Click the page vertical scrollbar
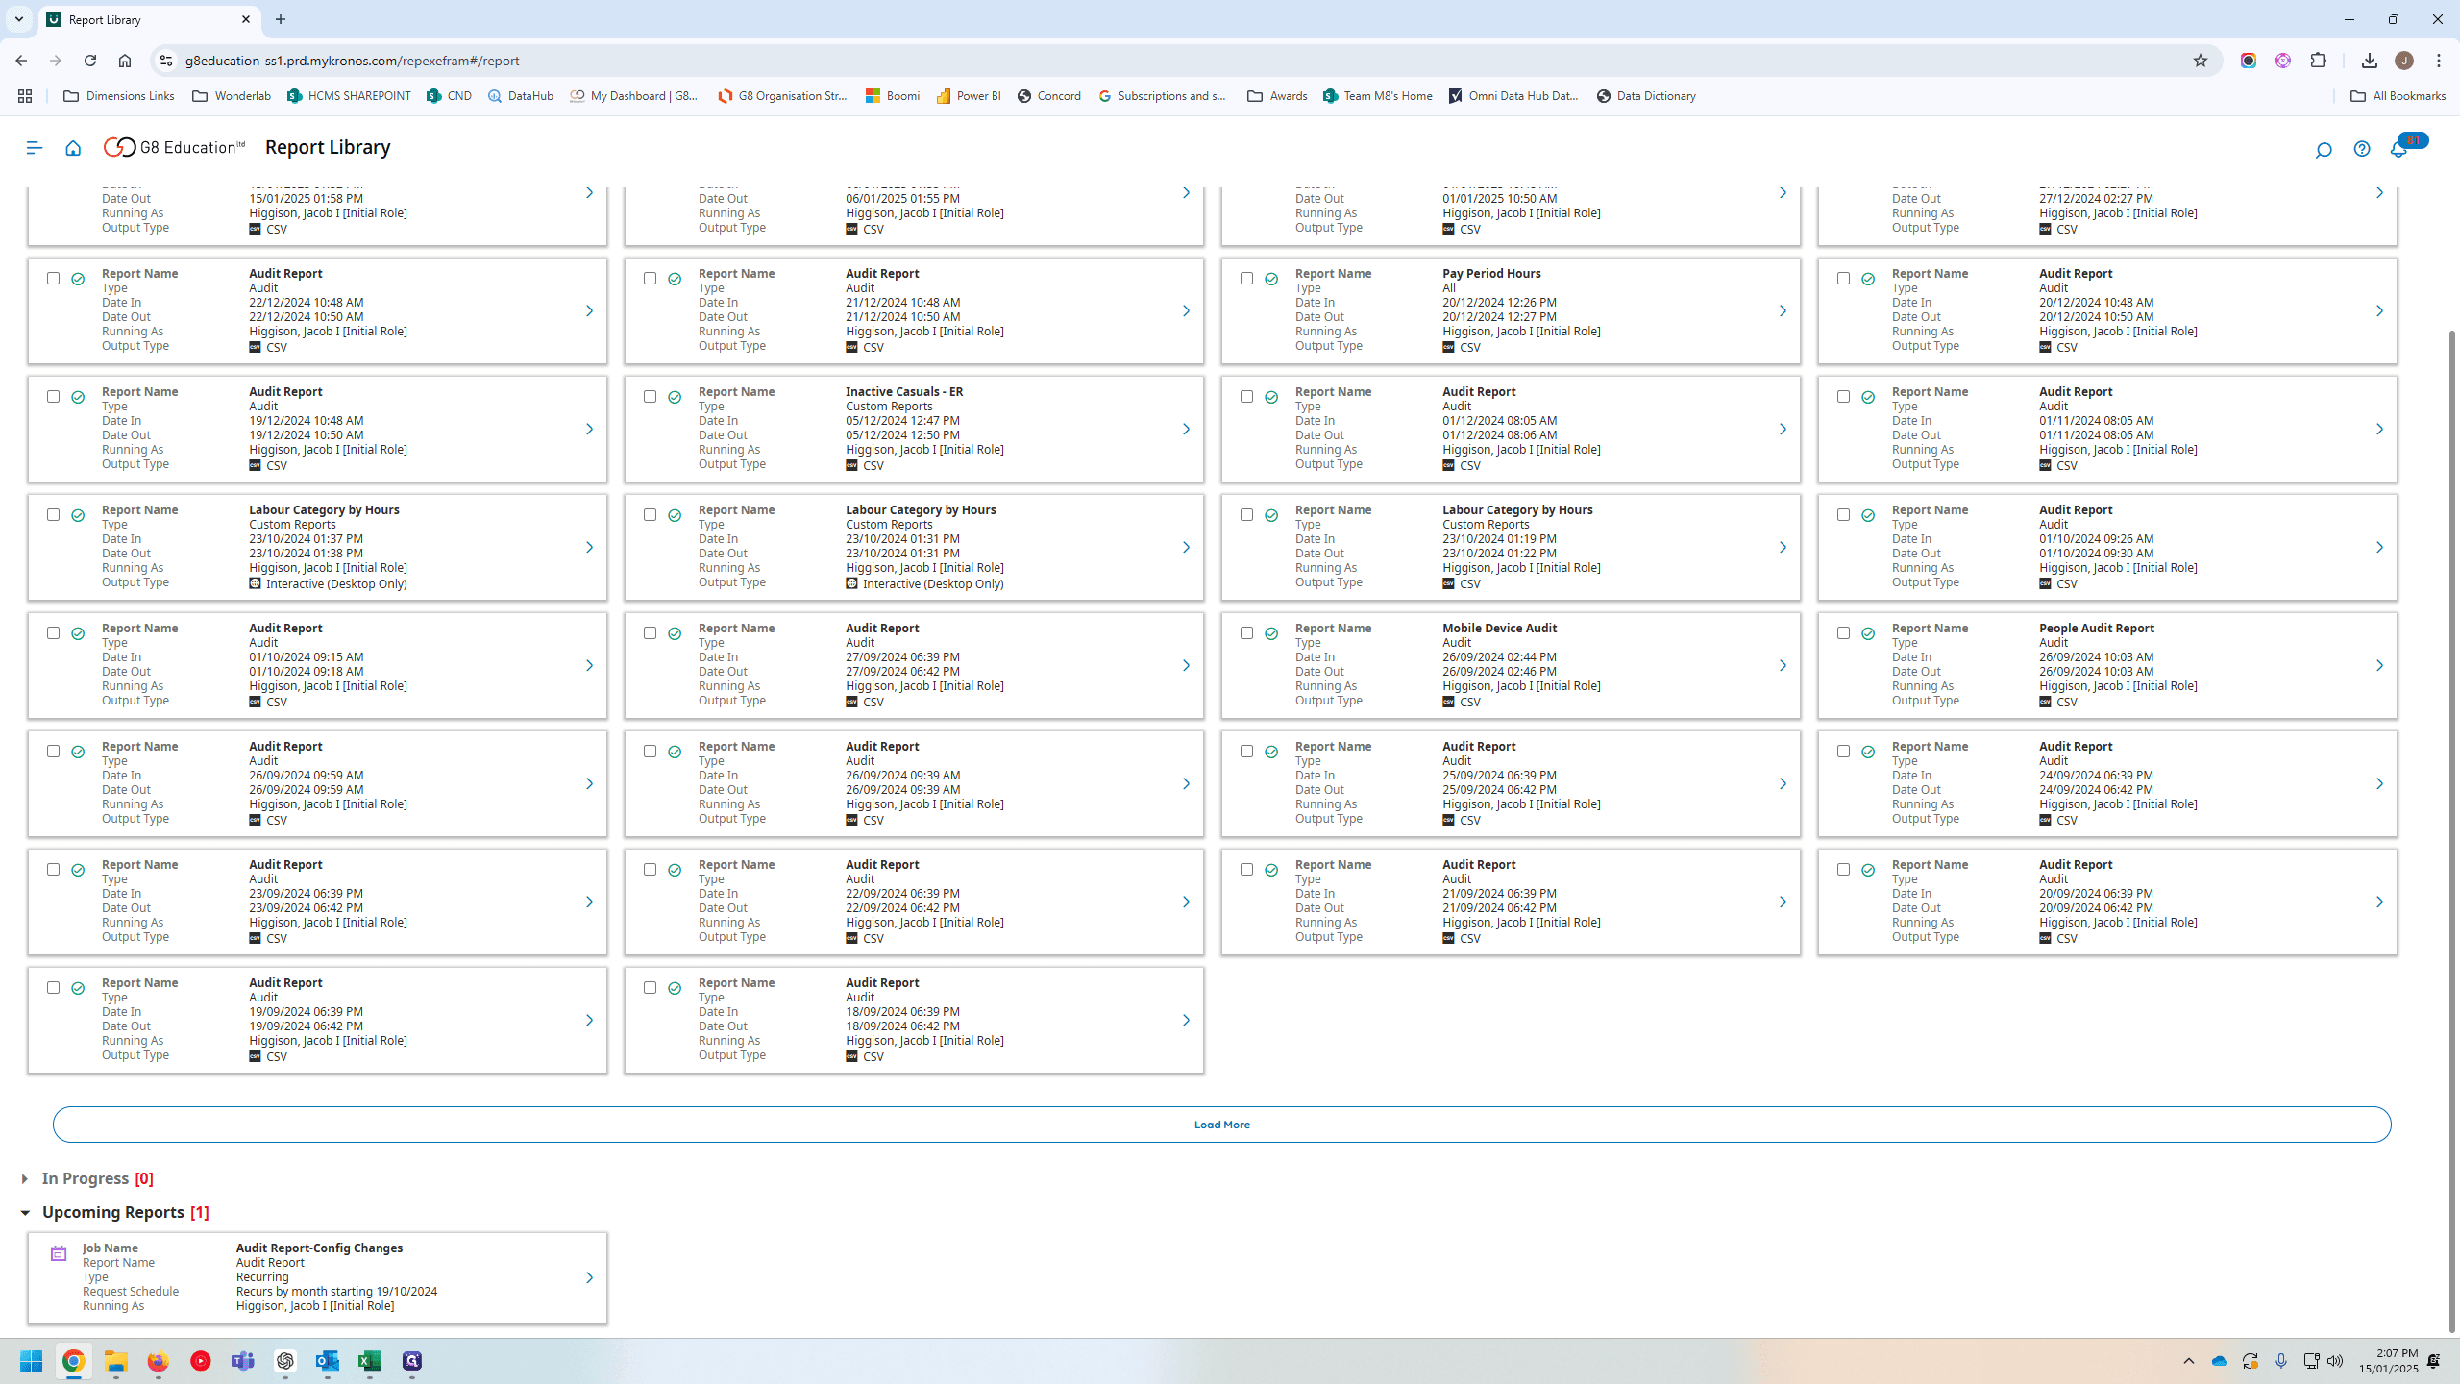 2451,831
